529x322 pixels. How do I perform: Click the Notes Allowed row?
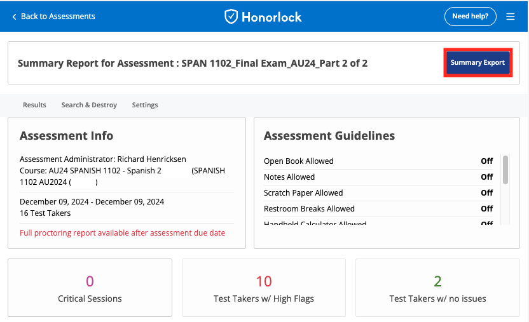pyautogui.click(x=378, y=177)
